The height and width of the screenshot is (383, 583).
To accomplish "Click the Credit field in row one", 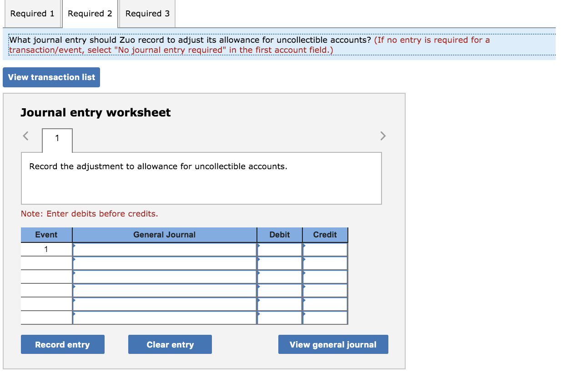I will pos(325,249).
